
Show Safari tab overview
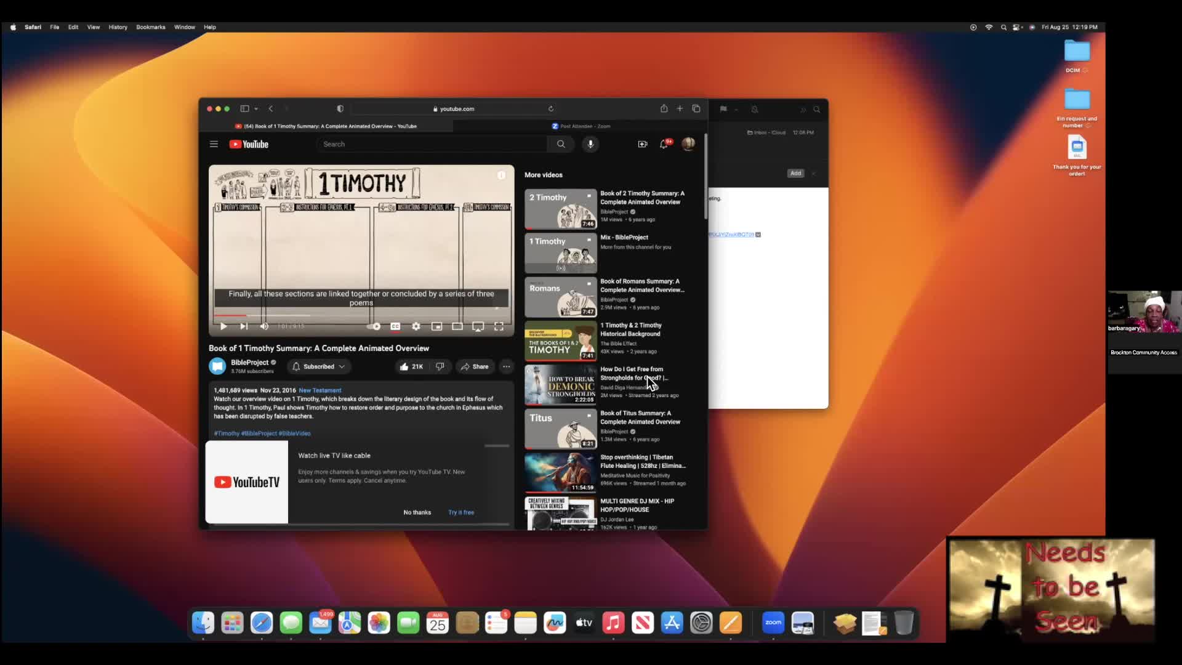[x=696, y=109]
